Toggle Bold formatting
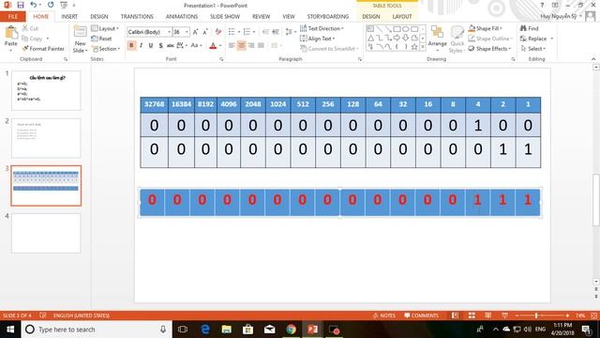This screenshot has width=600, height=338. pos(131,46)
